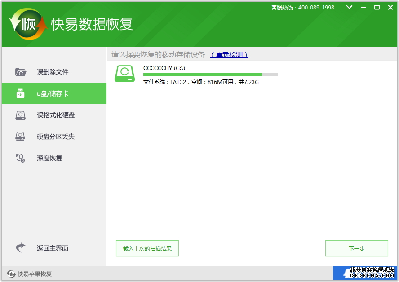Click the 文件系统 FAT32 info line

click(201, 82)
